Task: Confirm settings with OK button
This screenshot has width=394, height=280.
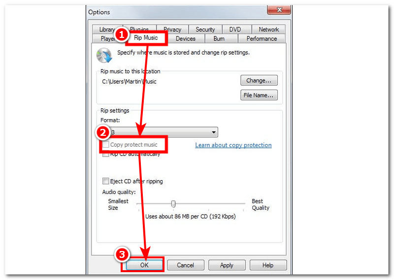Action: [x=144, y=265]
